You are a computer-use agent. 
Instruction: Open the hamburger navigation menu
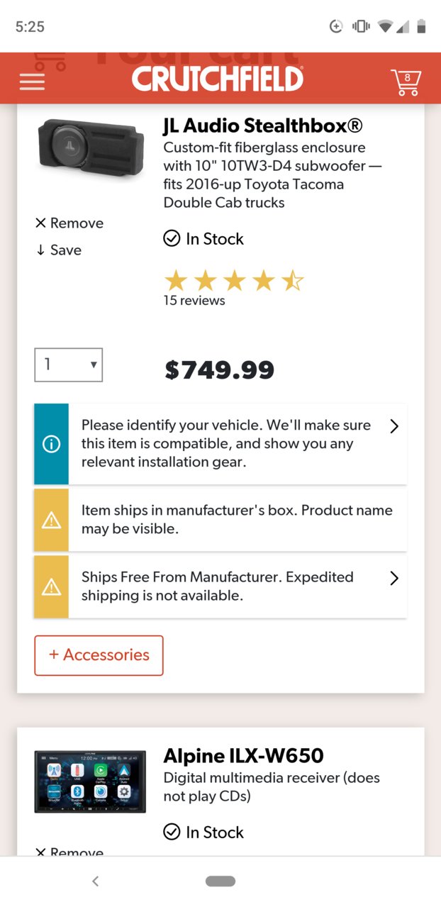click(32, 80)
